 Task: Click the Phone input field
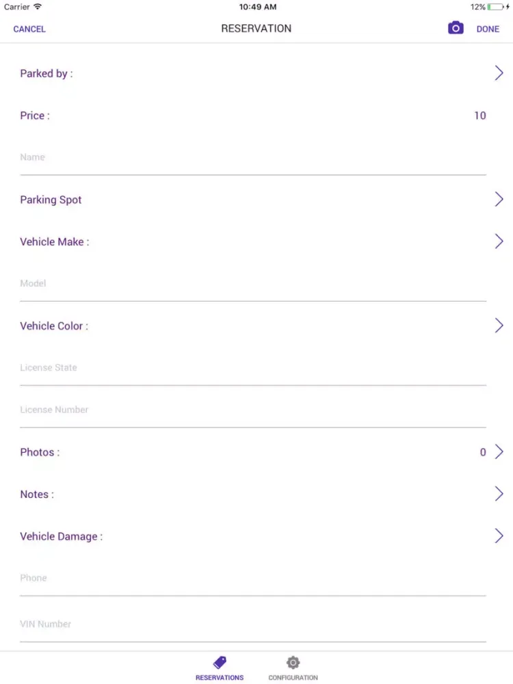[253, 579]
